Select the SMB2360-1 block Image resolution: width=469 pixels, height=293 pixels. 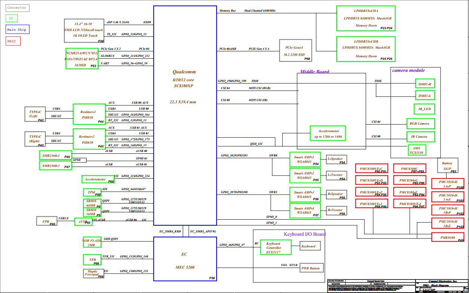pos(55,155)
